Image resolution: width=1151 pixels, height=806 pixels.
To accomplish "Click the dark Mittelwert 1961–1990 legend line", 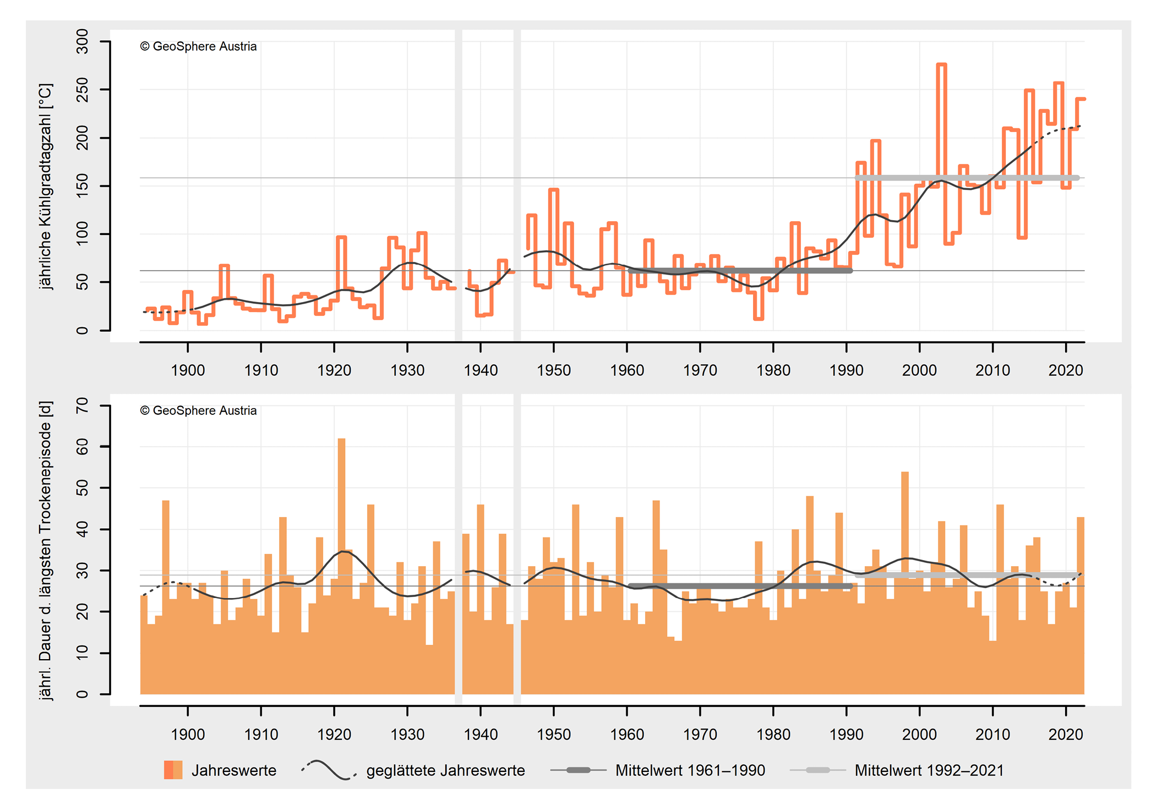I will click(578, 770).
